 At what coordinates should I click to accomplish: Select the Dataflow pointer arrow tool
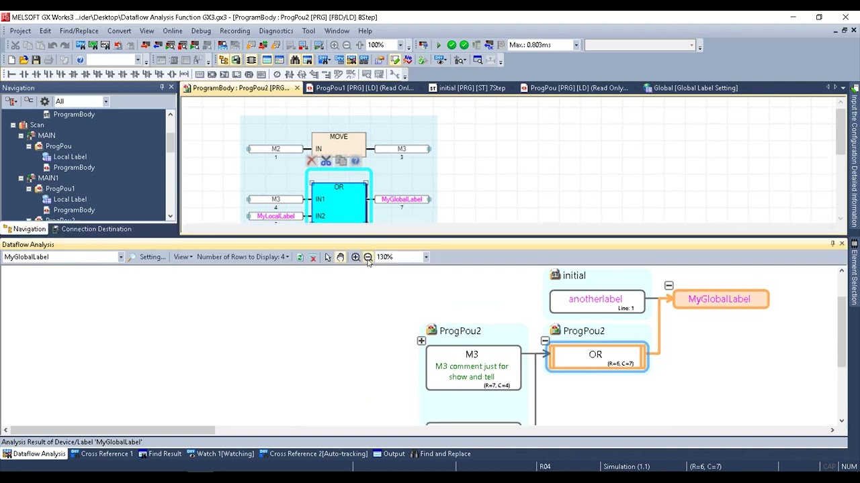click(328, 257)
